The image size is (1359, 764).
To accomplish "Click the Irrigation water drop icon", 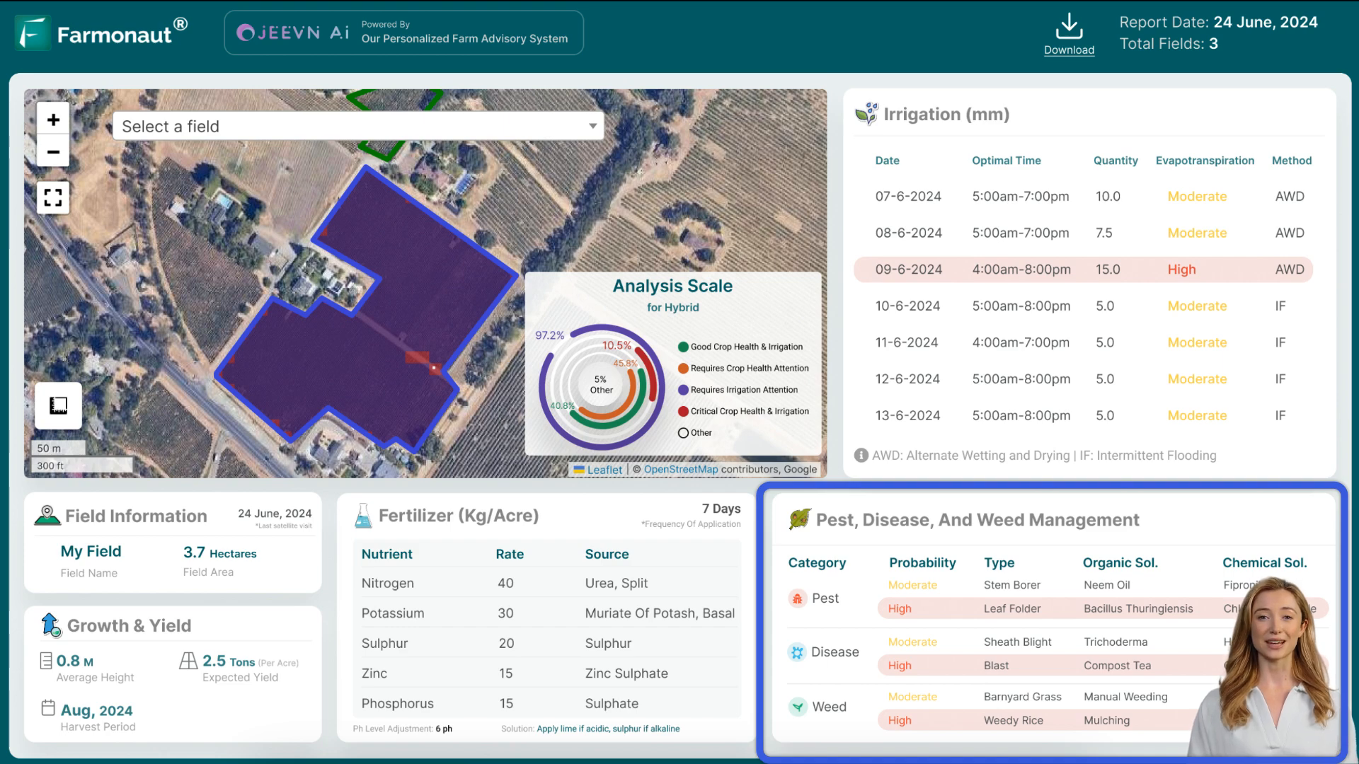I will click(x=866, y=113).
